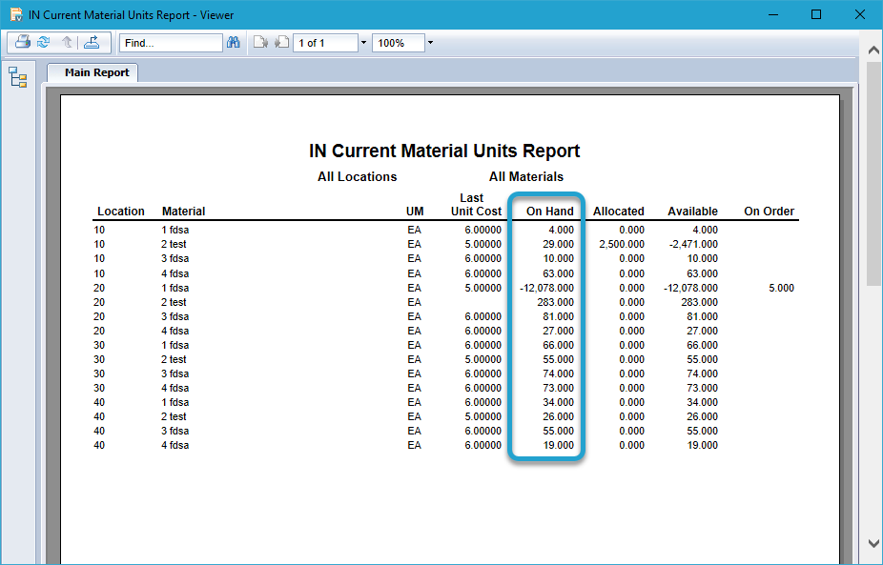The height and width of the screenshot is (565, 883).
Task: Click the 66.000 On Hand value
Action: click(x=558, y=345)
